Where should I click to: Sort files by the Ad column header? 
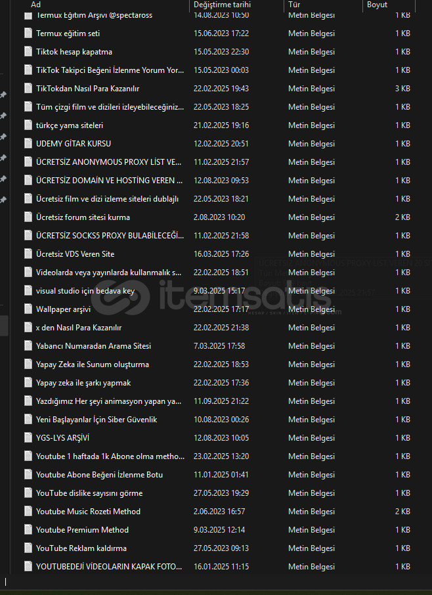click(35, 5)
